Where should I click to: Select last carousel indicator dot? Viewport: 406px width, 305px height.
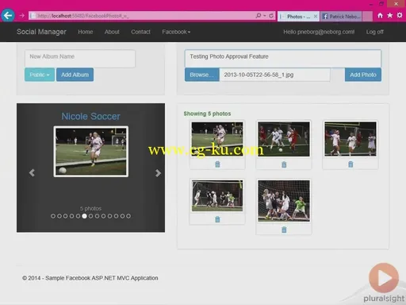tap(128, 216)
